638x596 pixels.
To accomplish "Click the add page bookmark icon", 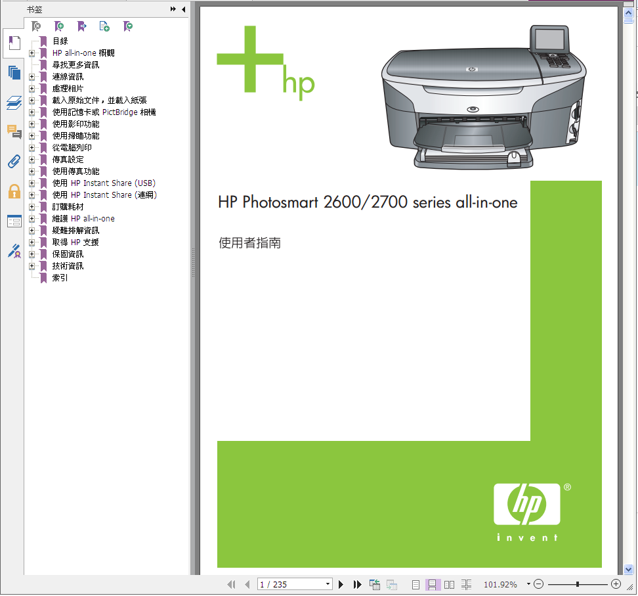I will 104,26.
